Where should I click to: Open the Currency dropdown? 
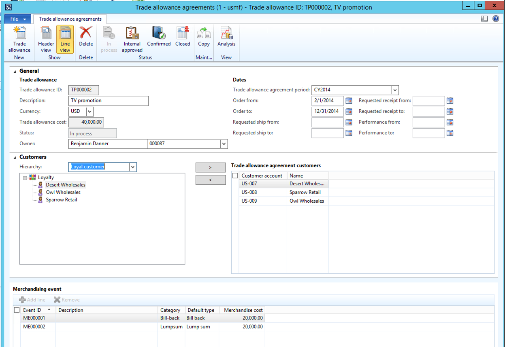point(89,111)
